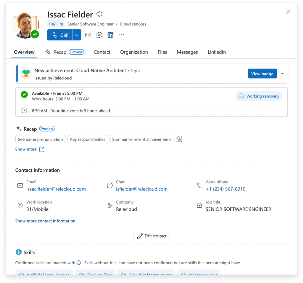Click the Copilot icon next to Skills
Screen dimensions: 303x283
click(x=18, y=252)
